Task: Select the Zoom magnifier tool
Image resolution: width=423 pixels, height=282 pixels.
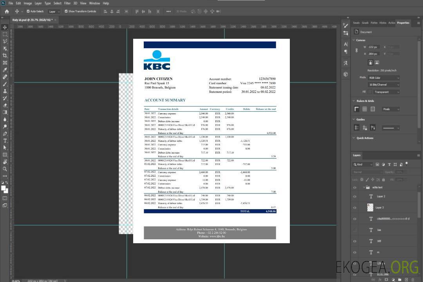Action: tap(5, 169)
